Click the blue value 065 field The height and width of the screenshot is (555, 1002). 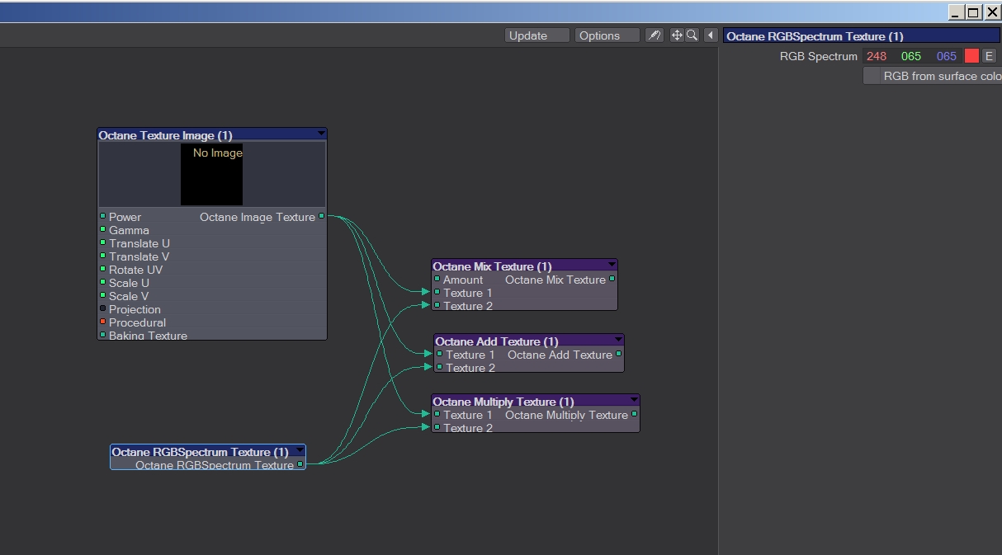point(946,56)
